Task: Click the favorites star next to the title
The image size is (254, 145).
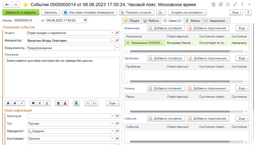Action: tap(26, 5)
